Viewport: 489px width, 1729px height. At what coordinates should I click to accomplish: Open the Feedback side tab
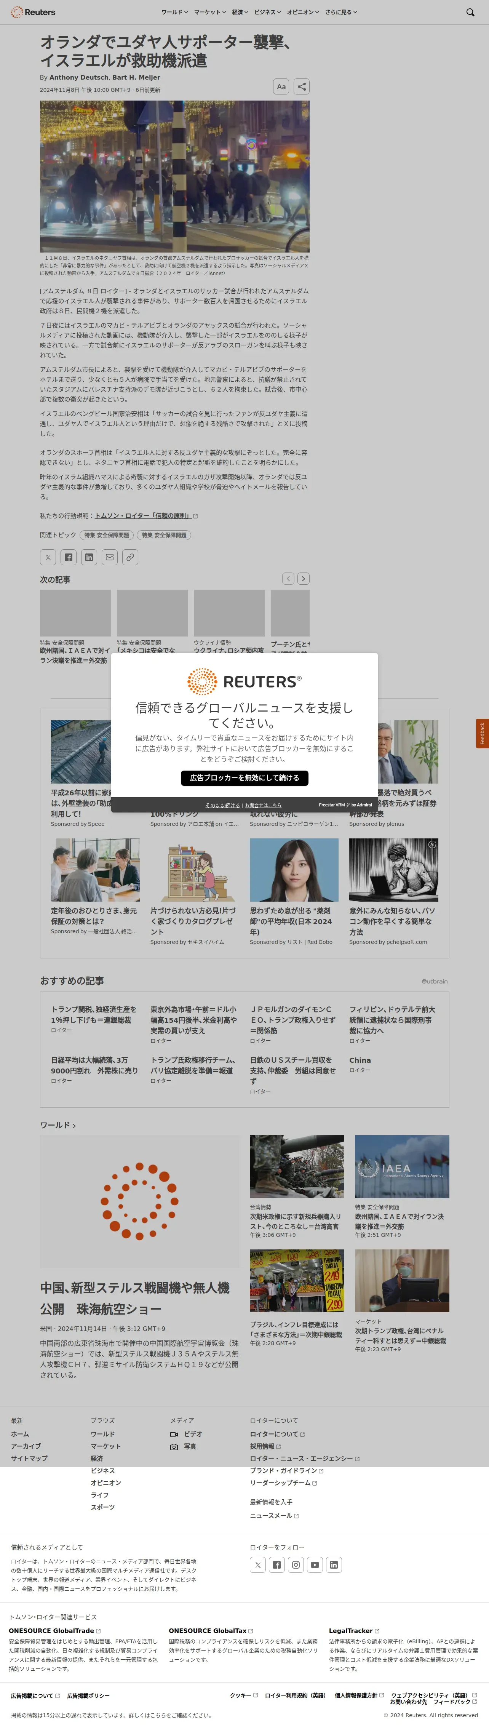point(482,734)
